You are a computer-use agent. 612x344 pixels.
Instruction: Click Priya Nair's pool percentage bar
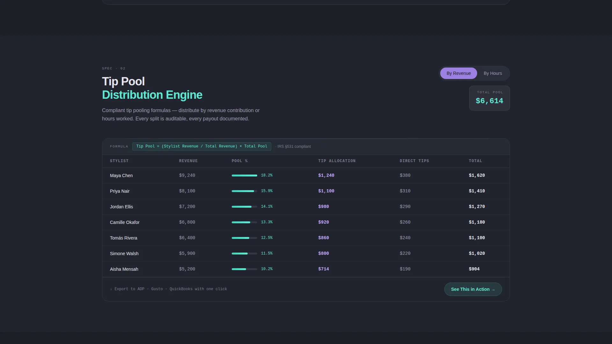[244, 191]
